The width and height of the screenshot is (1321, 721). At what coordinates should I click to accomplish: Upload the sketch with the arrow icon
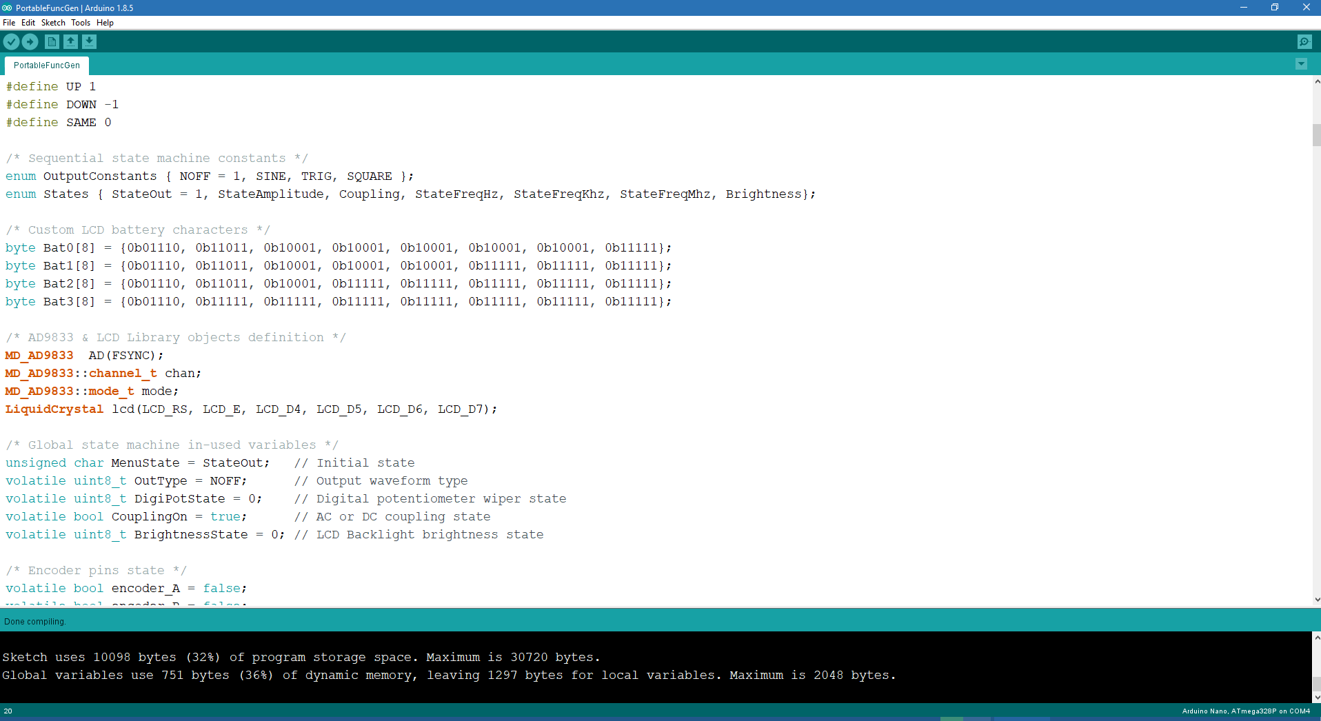[30, 41]
